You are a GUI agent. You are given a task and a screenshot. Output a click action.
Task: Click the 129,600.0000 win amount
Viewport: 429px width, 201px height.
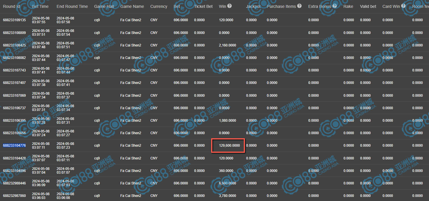[x=229, y=146]
